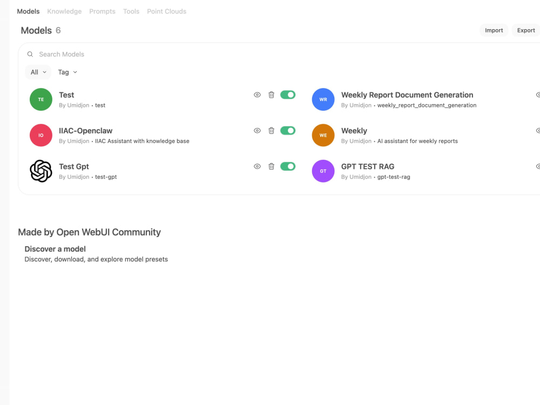Viewport: 540px width, 405px height.
Task: Switch to the Prompts tab
Action: 102,11
